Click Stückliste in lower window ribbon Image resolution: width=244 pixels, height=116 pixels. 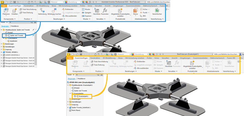(x=169, y=64)
